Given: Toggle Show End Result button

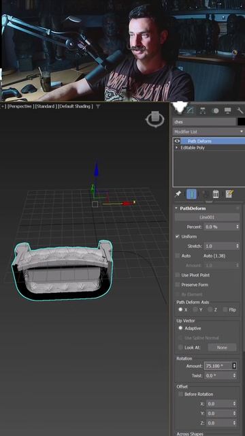Looking at the screenshot, I should (191, 193).
